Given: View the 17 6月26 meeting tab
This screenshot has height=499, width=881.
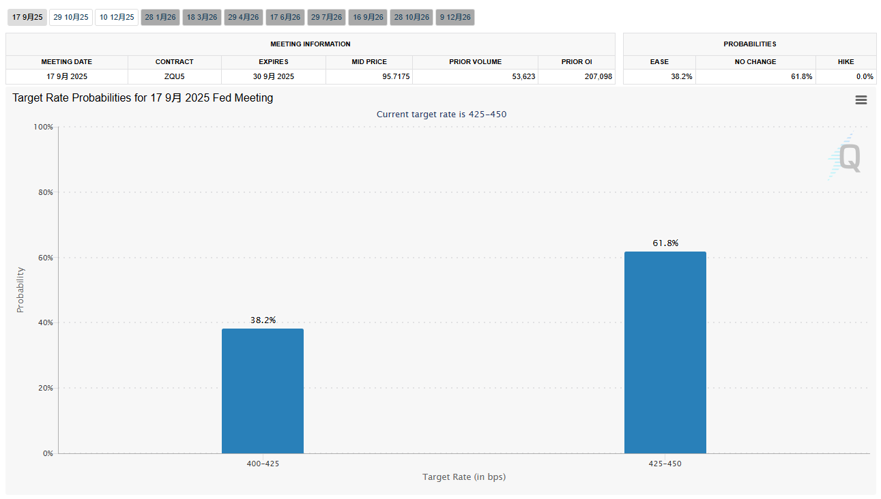Looking at the screenshot, I should [x=285, y=17].
